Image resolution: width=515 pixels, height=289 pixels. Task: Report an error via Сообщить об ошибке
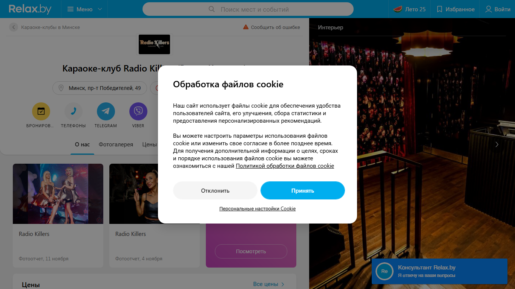tap(271, 27)
